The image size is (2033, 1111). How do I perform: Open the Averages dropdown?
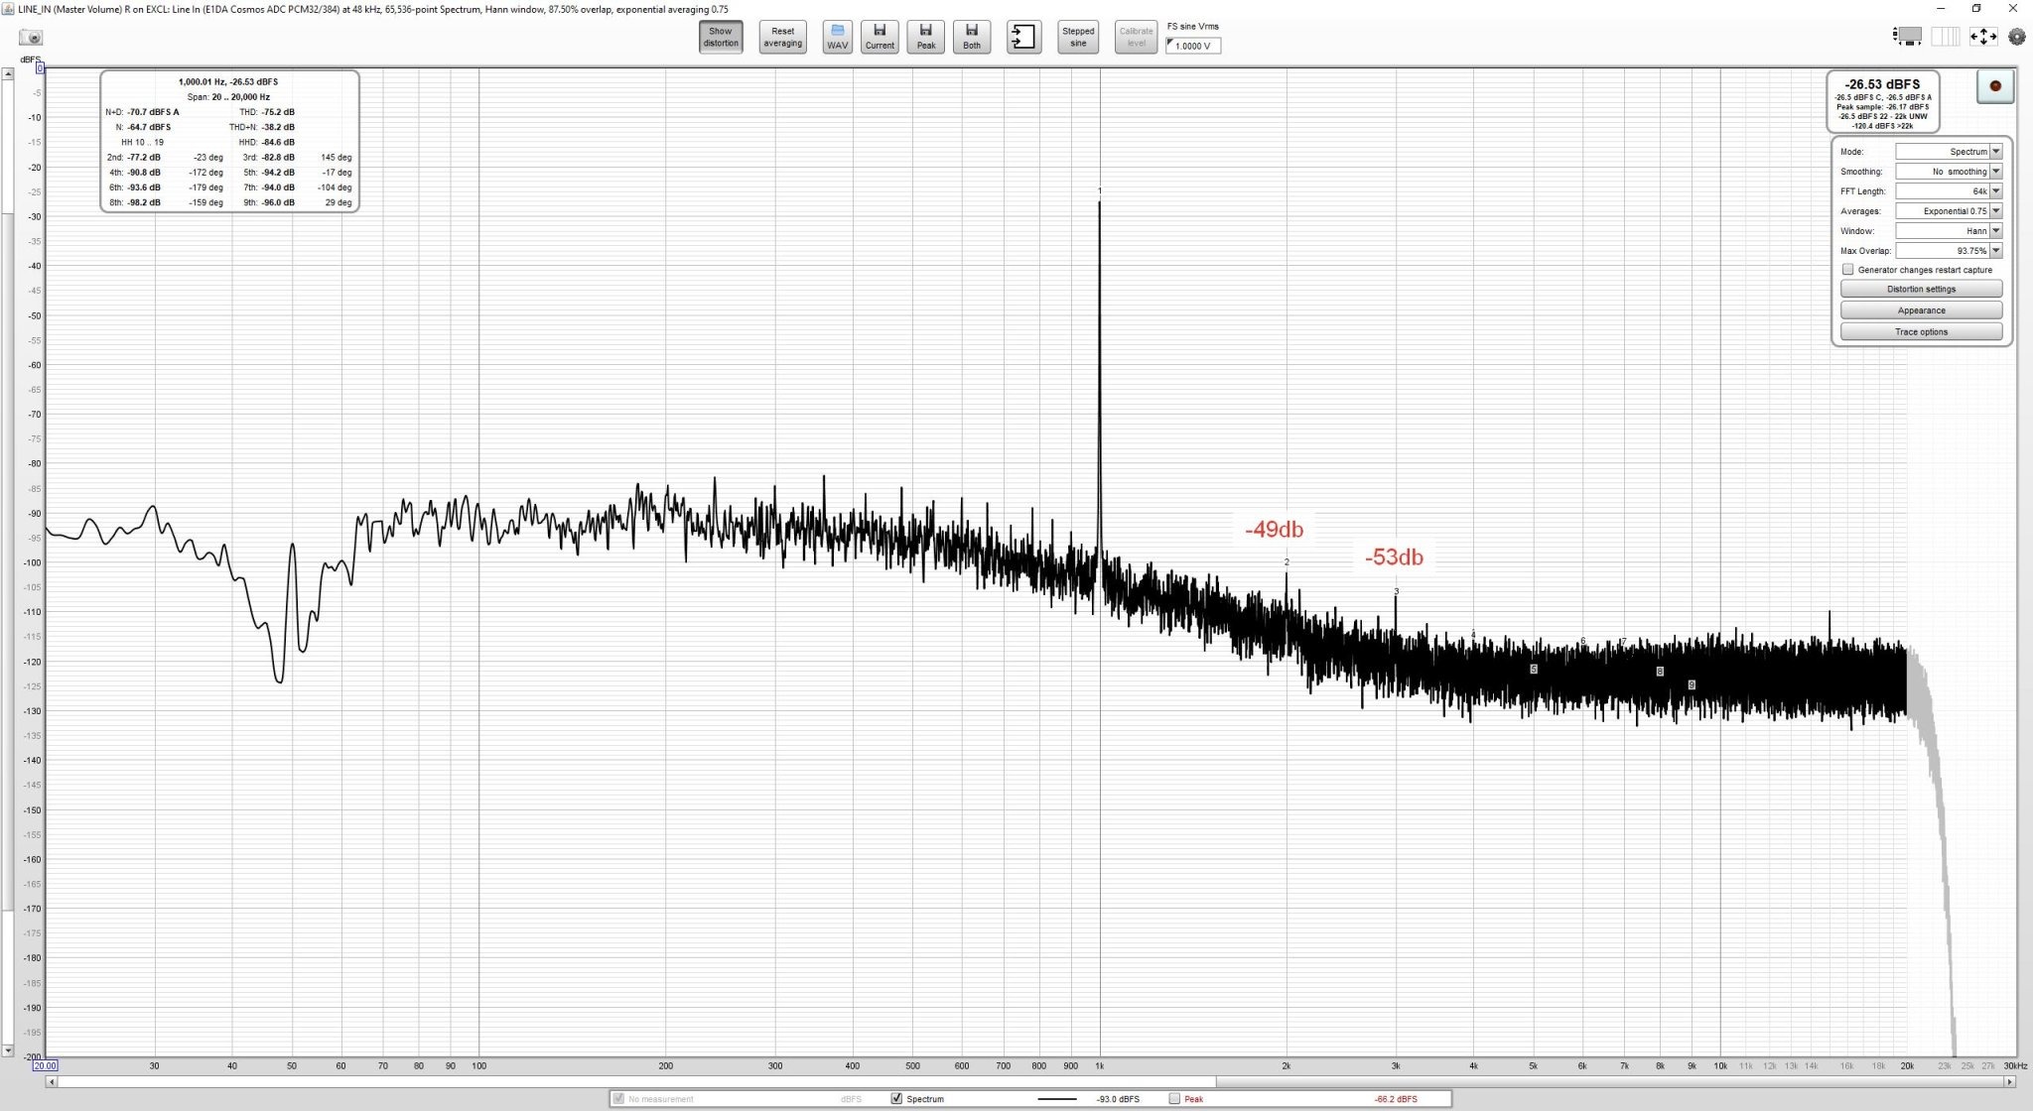point(1949,211)
